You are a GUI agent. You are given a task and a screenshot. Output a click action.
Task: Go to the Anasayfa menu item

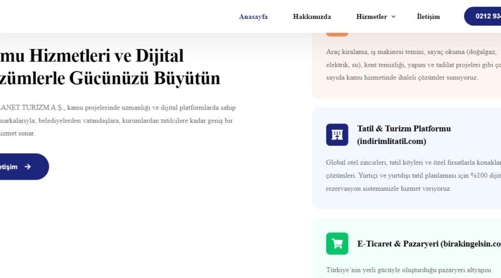(253, 17)
